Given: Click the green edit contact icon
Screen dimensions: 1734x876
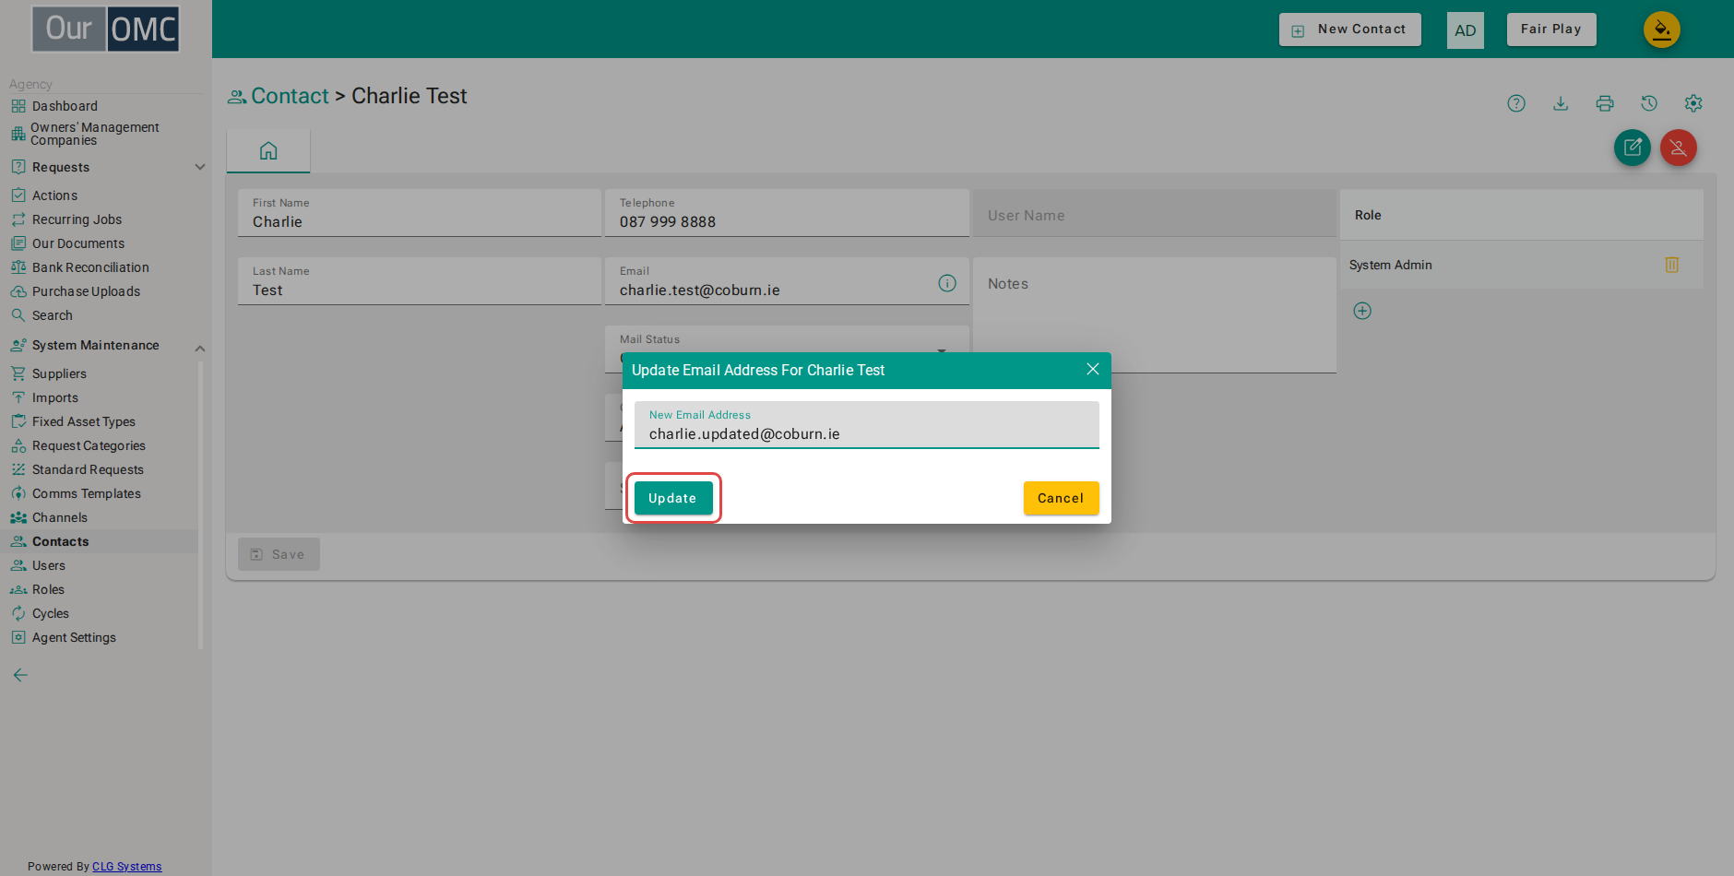Looking at the screenshot, I should (x=1633, y=148).
